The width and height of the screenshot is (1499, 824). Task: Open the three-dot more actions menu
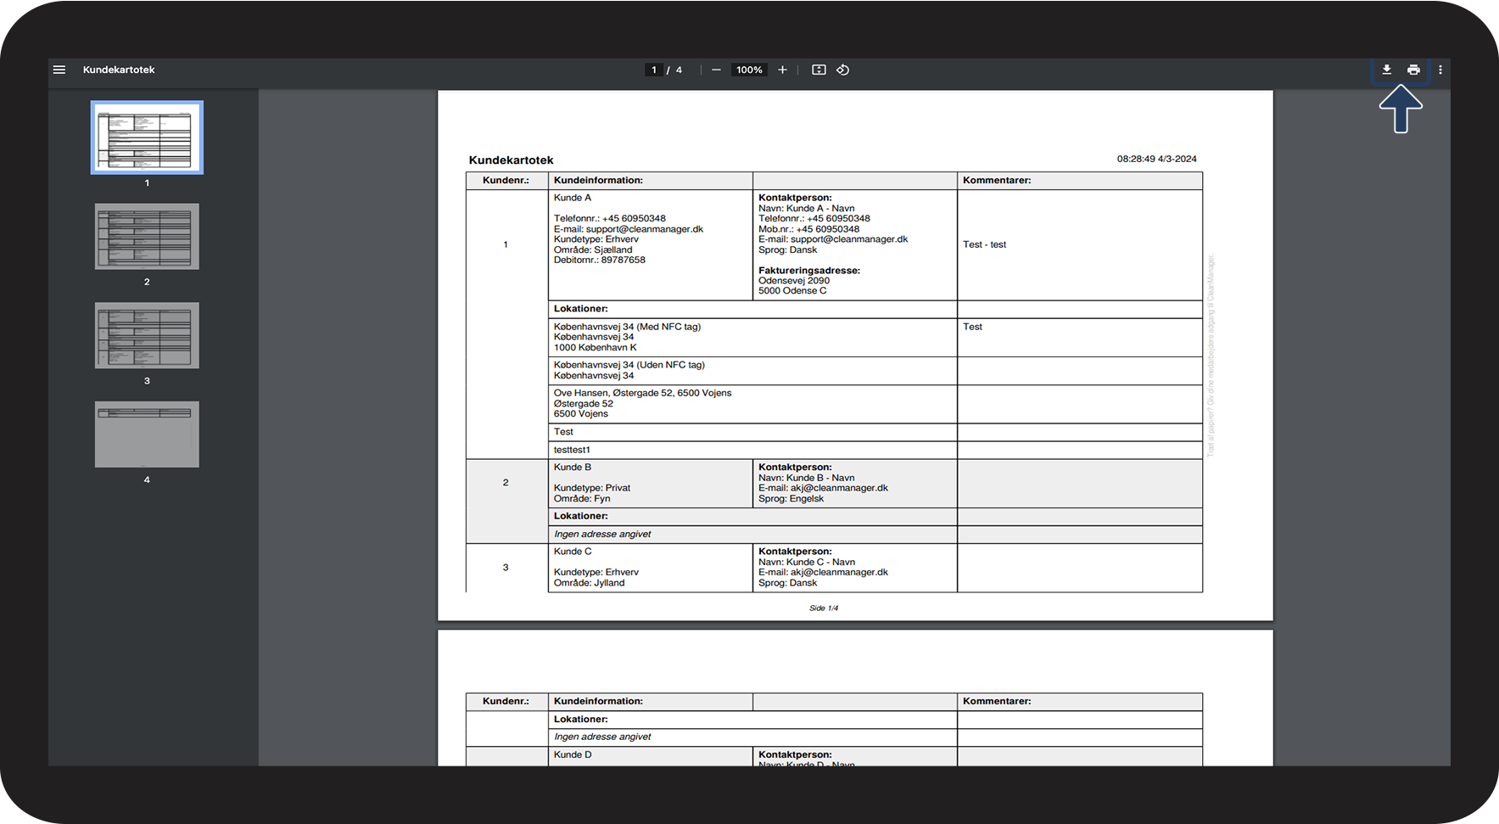1440,70
